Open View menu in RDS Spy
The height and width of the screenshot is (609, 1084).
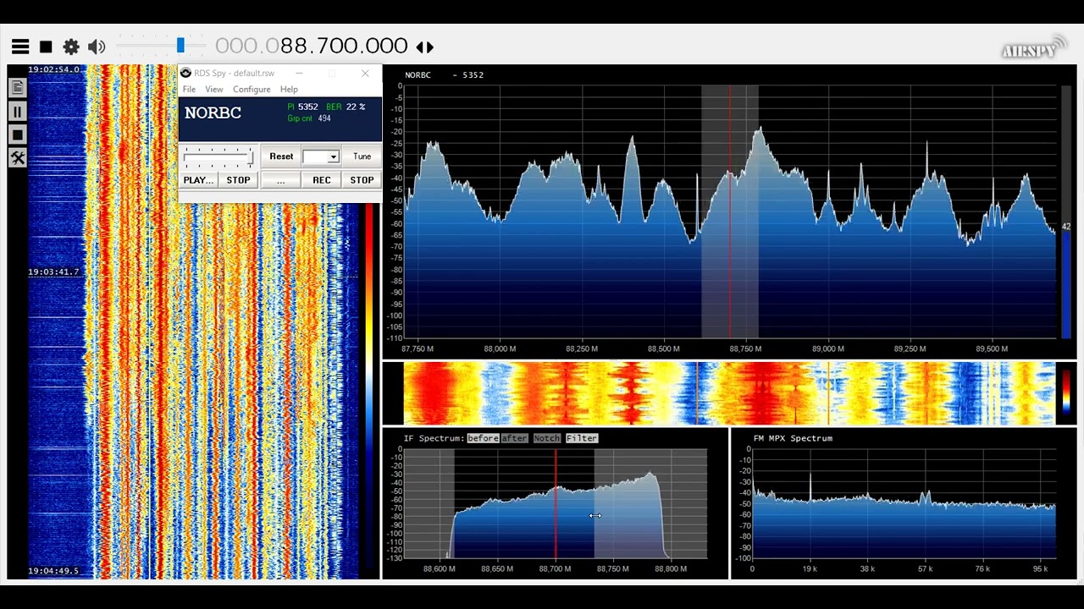tap(214, 90)
